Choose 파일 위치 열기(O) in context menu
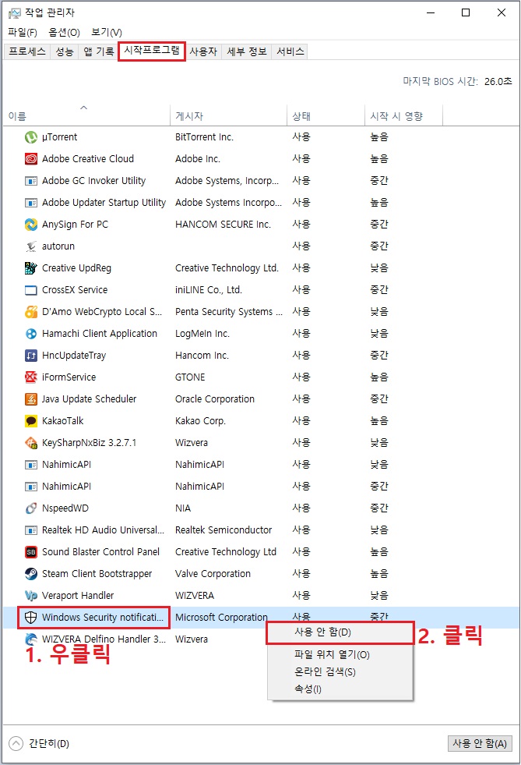This screenshot has height=765, width=521. coord(340,655)
